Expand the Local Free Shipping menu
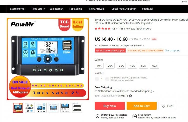Viewport: 188px width, 122px height. pos(124,9)
